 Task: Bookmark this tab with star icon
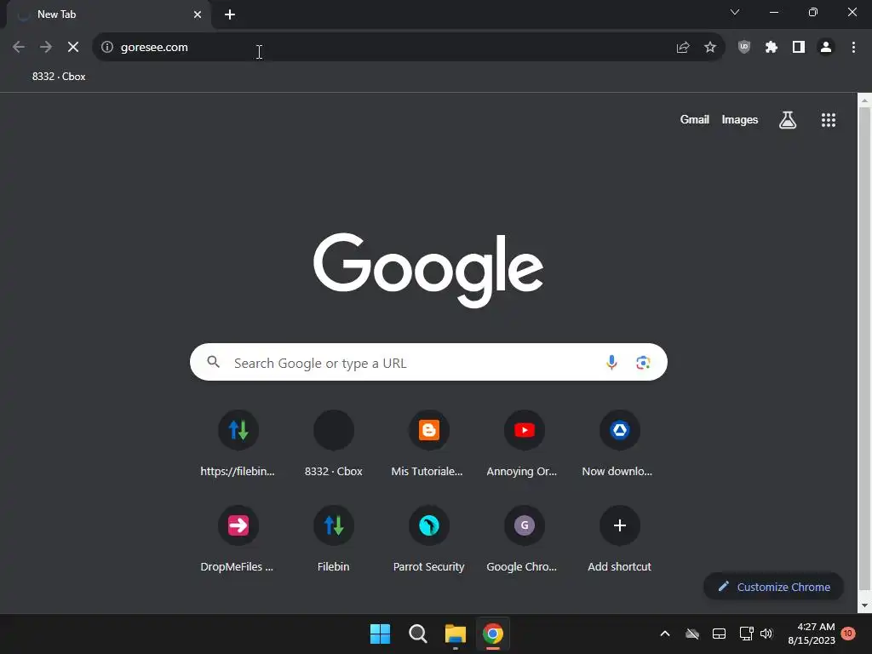click(x=710, y=48)
